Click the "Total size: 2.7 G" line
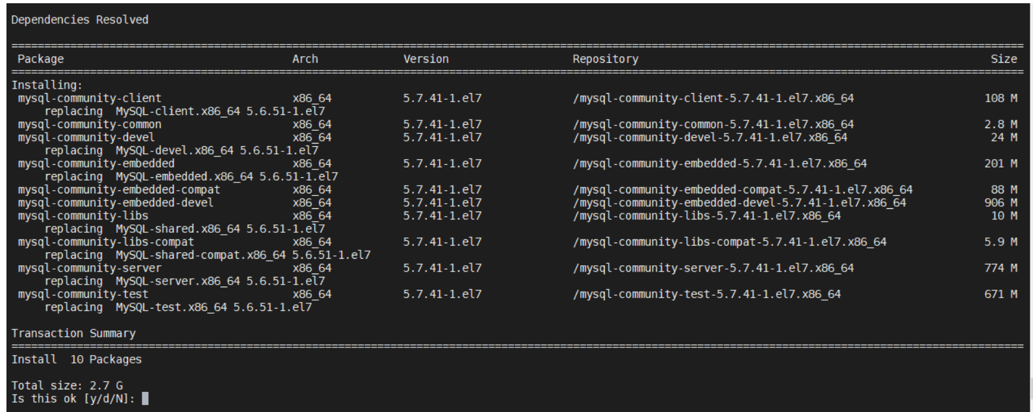Image resolution: width=1033 pixels, height=412 pixels. [x=67, y=385]
